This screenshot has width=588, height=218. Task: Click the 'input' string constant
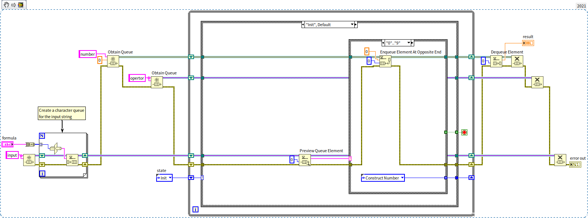pos(12,155)
